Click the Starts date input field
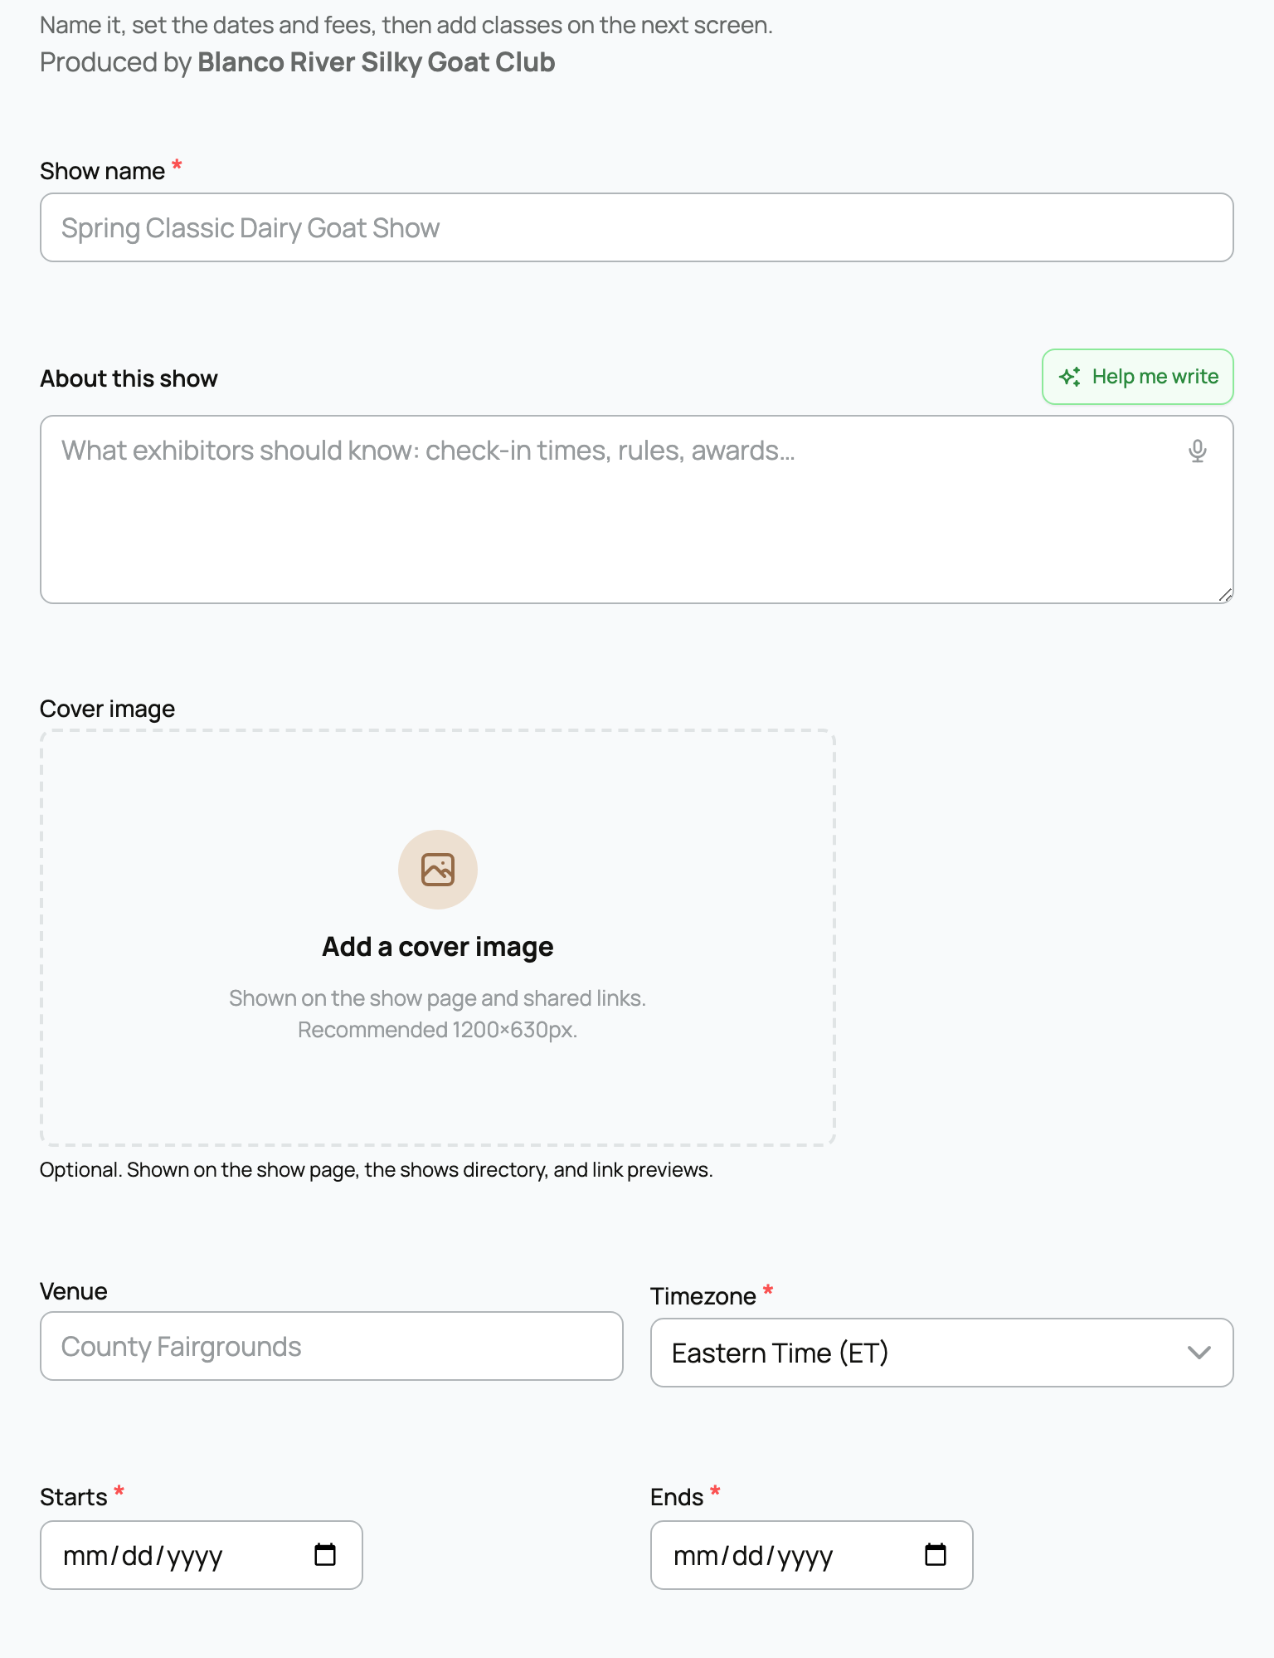The width and height of the screenshot is (1274, 1658). coord(202,1555)
